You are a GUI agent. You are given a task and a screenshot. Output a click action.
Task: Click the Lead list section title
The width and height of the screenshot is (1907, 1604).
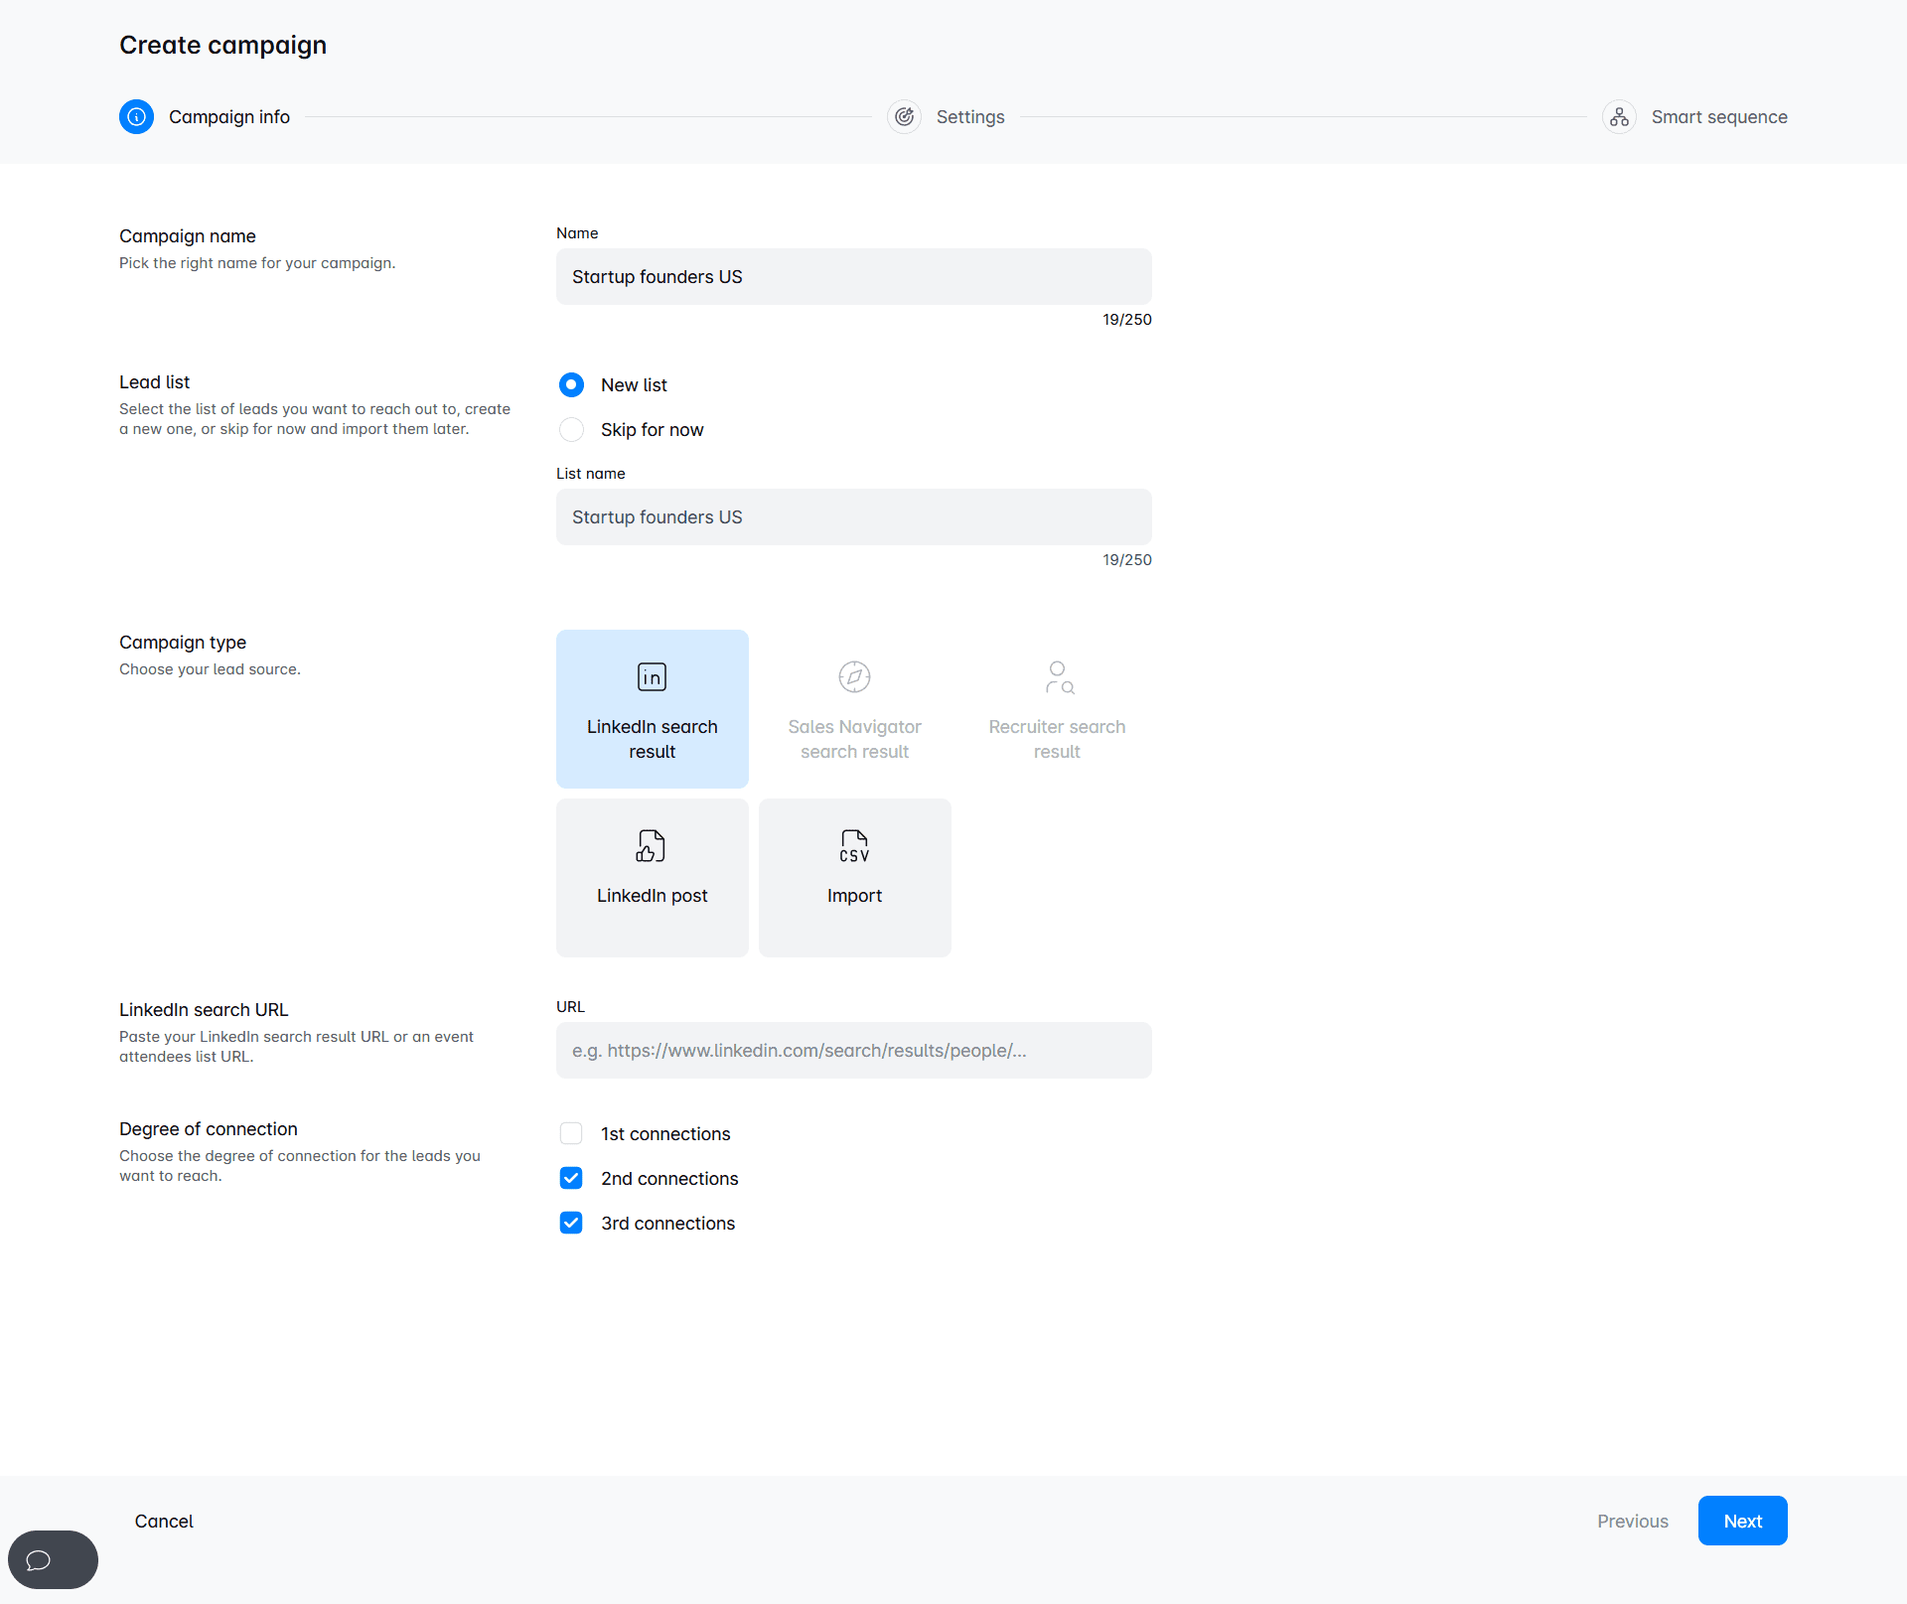pyautogui.click(x=154, y=382)
